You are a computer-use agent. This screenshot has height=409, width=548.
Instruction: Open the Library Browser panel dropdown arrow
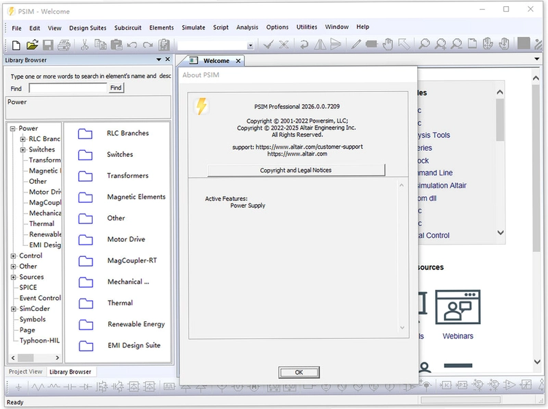tap(159, 60)
